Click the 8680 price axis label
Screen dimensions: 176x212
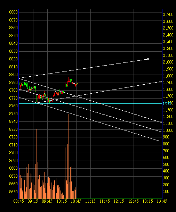[14, 168]
